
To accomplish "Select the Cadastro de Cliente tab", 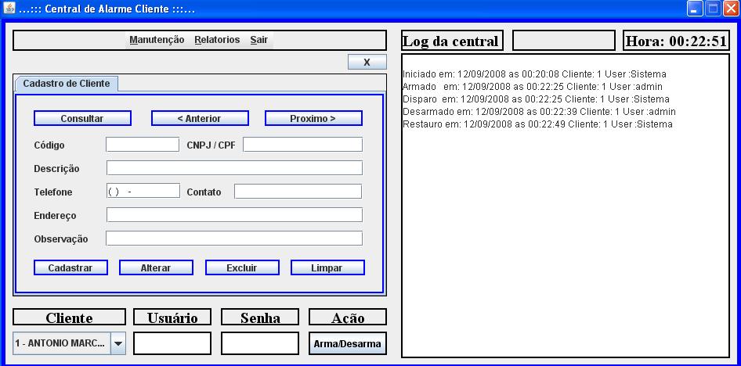I will [x=67, y=84].
